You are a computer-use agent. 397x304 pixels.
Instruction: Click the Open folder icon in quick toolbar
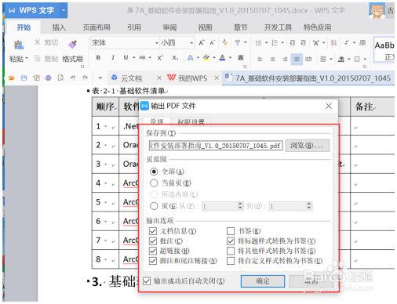pyautogui.click(x=12, y=78)
